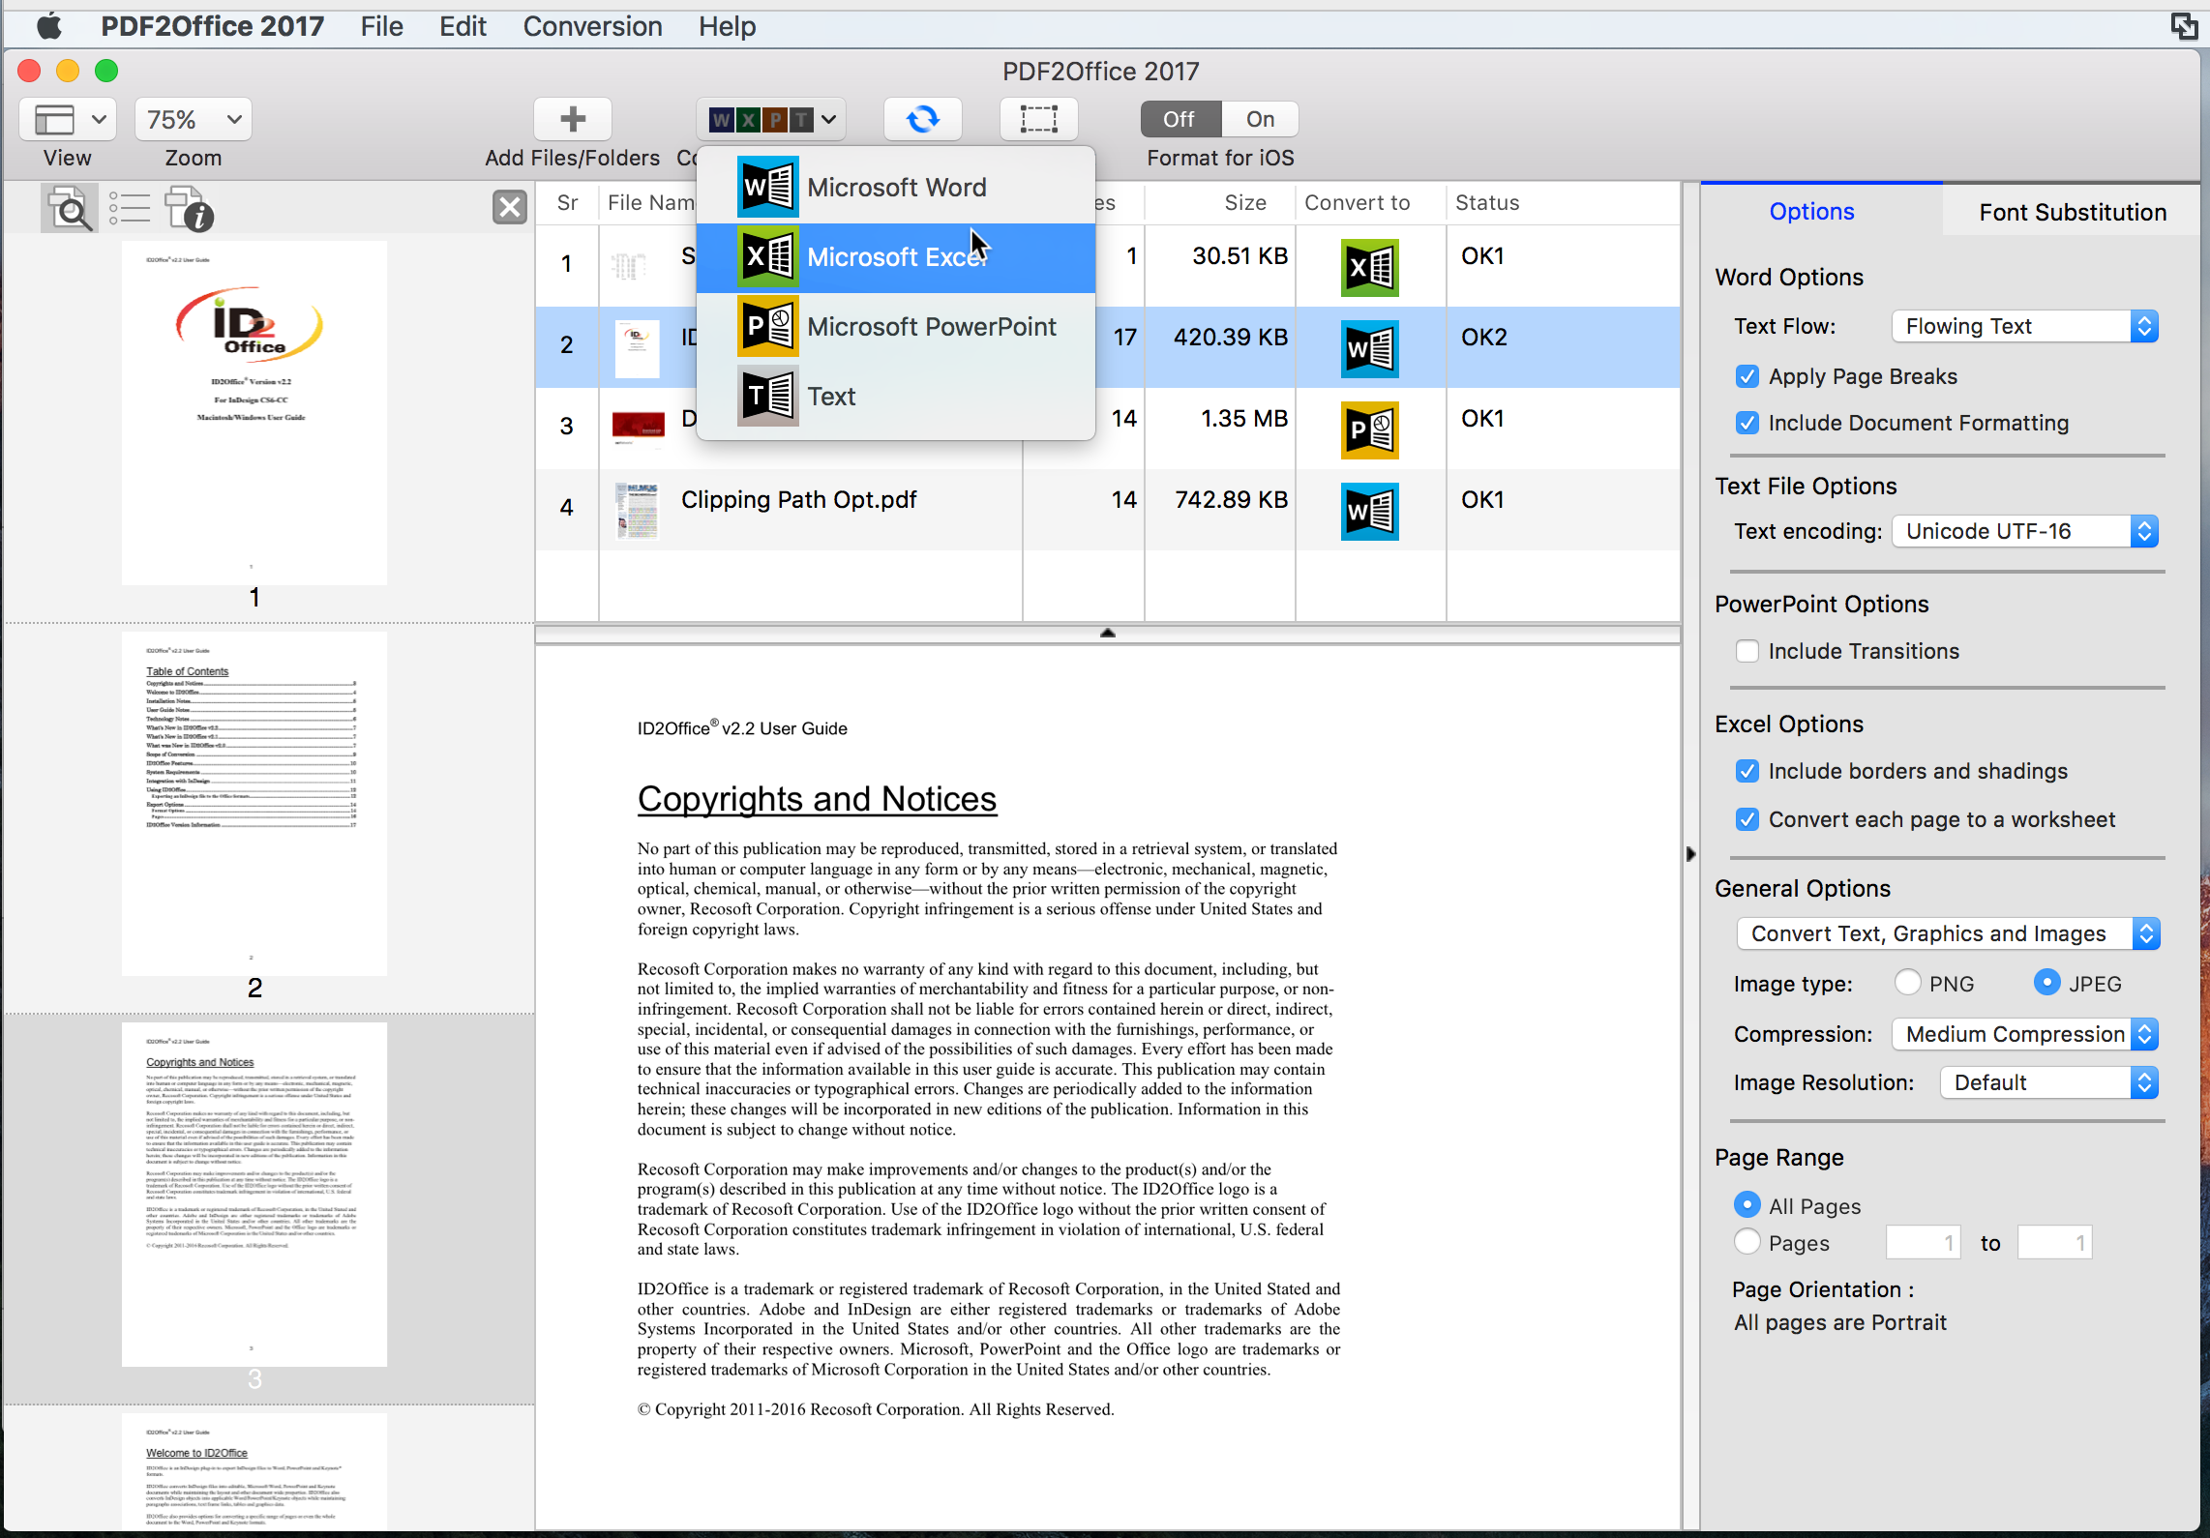Enable Include Transitions checkbox
Image resolution: width=2210 pixels, height=1538 pixels.
tap(1747, 651)
